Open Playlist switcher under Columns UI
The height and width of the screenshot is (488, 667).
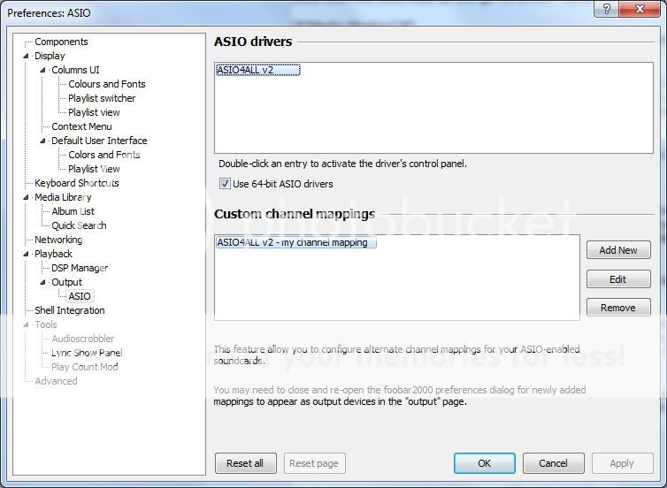(102, 98)
